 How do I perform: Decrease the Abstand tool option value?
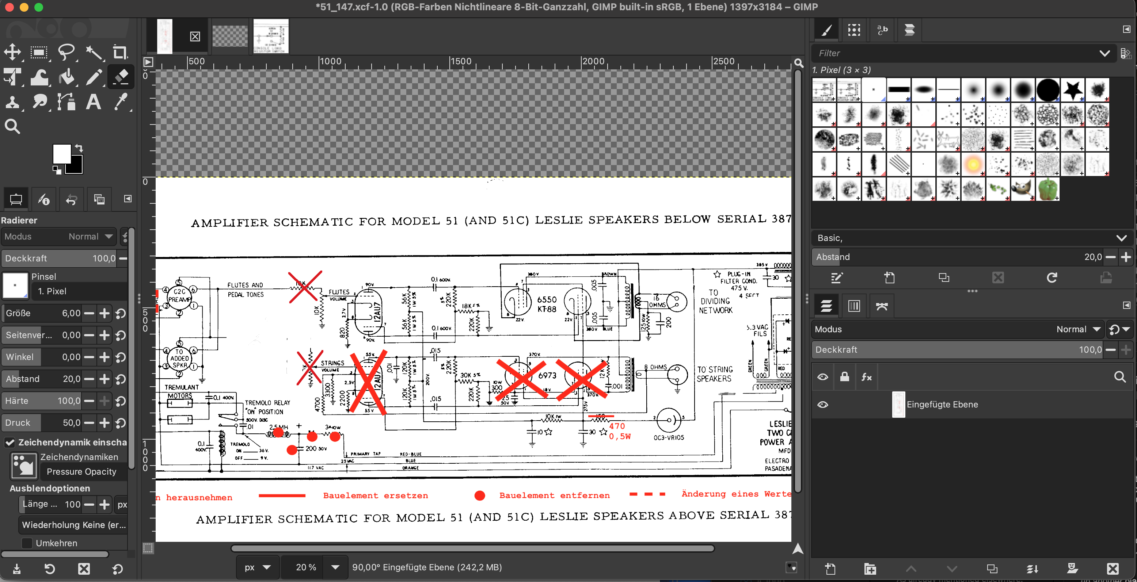(89, 379)
